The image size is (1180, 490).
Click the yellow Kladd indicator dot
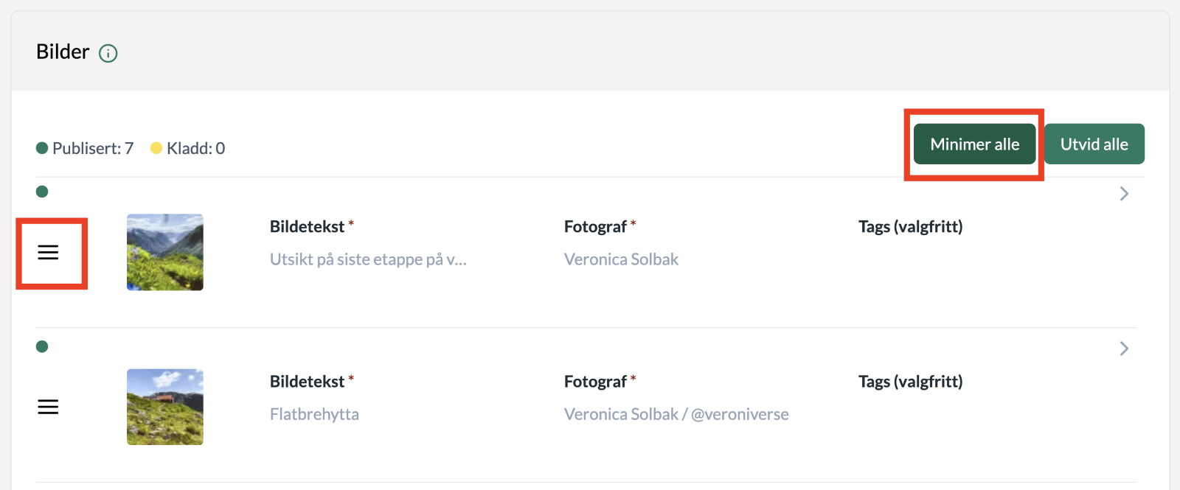tap(156, 148)
